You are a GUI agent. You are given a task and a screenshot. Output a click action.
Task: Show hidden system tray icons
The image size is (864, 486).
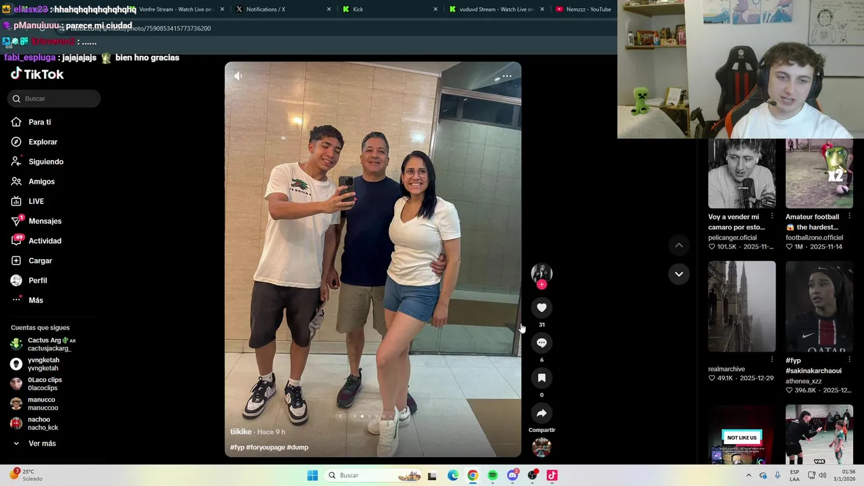[x=748, y=475]
